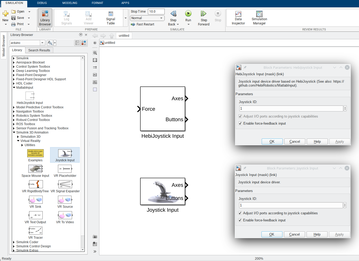Image resolution: width=359 pixels, height=261 pixels.
Task: Collapse the MatlabInput library node
Action: click(14, 88)
